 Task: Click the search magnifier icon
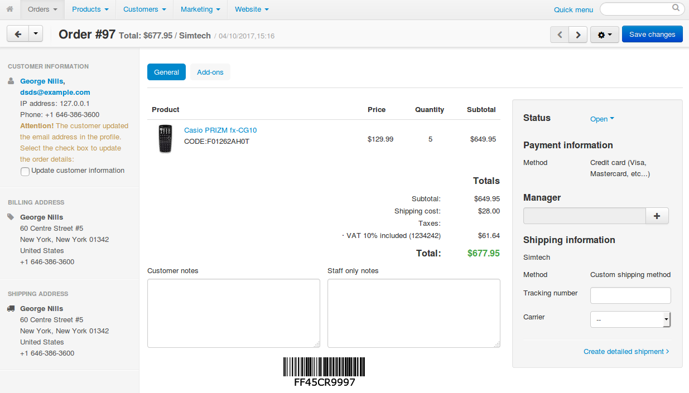[x=676, y=8]
